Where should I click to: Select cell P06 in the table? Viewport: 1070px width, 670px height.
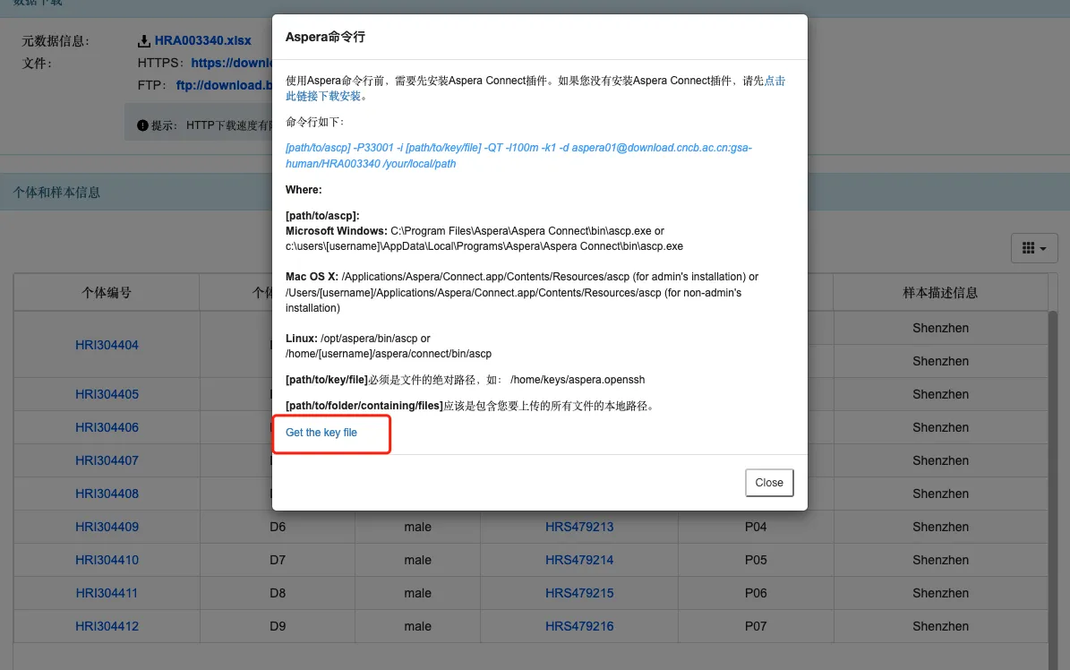coord(756,593)
